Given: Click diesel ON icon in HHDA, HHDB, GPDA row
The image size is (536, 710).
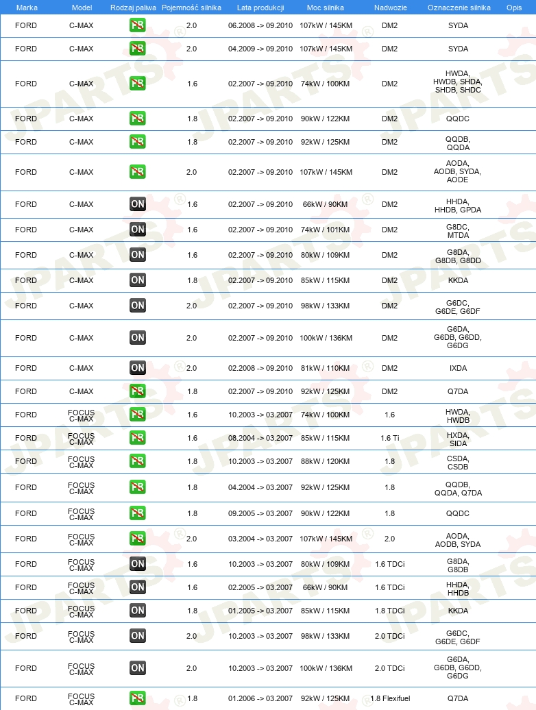Looking at the screenshot, I should 138,204.
